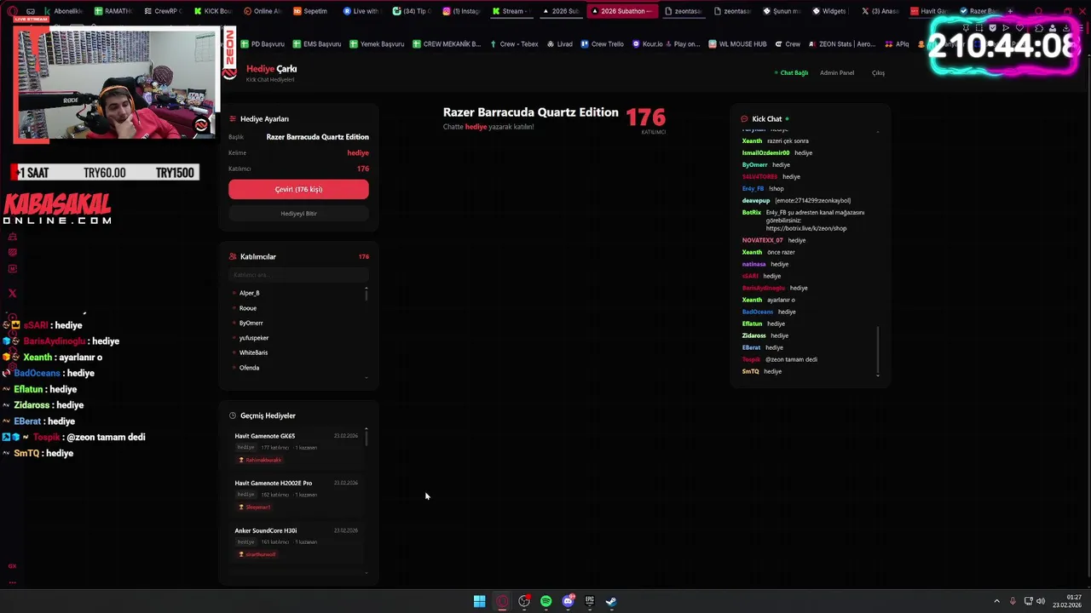The height and width of the screenshot is (613, 1091).
Task: Open the EMS Başvuru bookmark
Action: [x=316, y=44]
